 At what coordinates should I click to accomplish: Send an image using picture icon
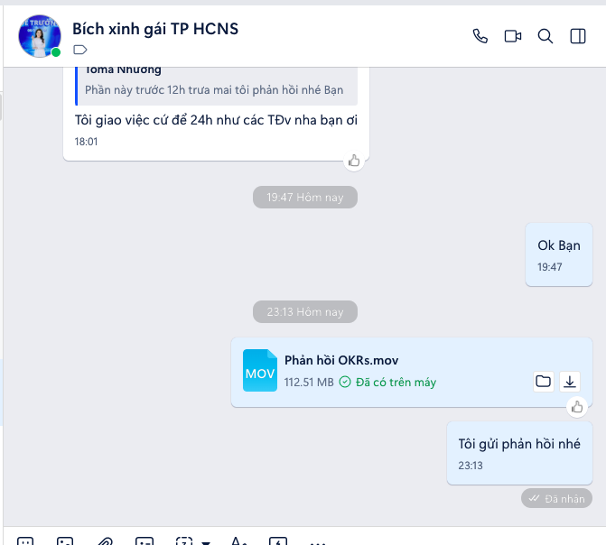(x=65, y=541)
